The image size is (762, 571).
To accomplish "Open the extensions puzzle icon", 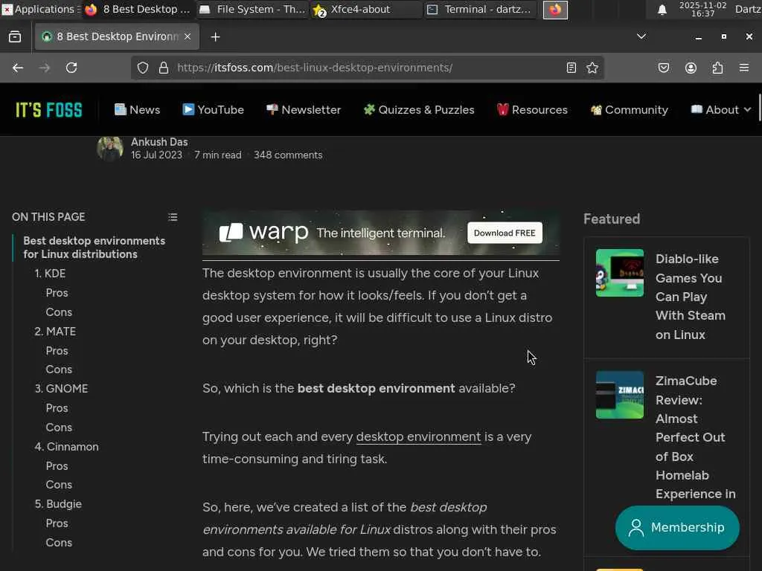I will (x=717, y=68).
